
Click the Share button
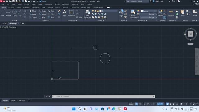click(43, 1)
